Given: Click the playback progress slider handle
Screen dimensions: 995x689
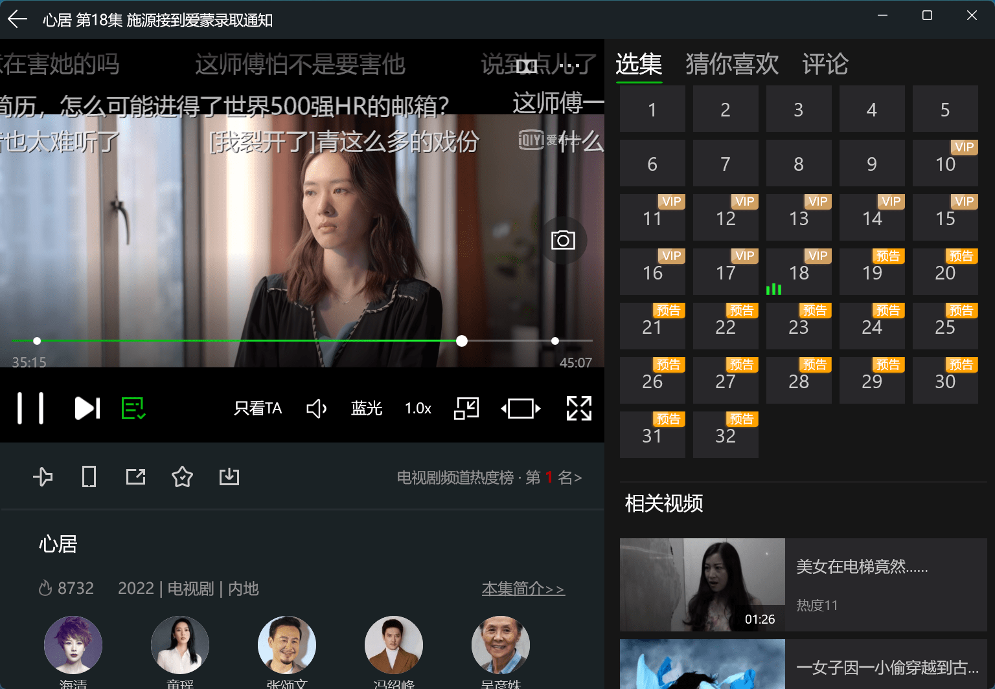Looking at the screenshot, I should click(462, 341).
